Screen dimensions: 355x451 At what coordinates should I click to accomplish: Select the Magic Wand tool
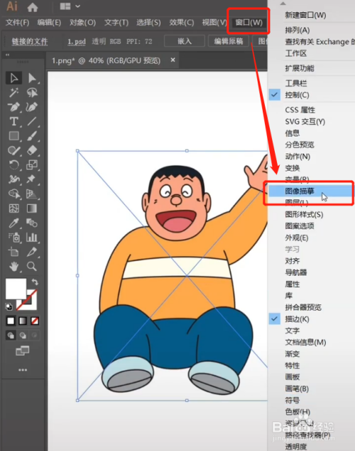point(13,92)
